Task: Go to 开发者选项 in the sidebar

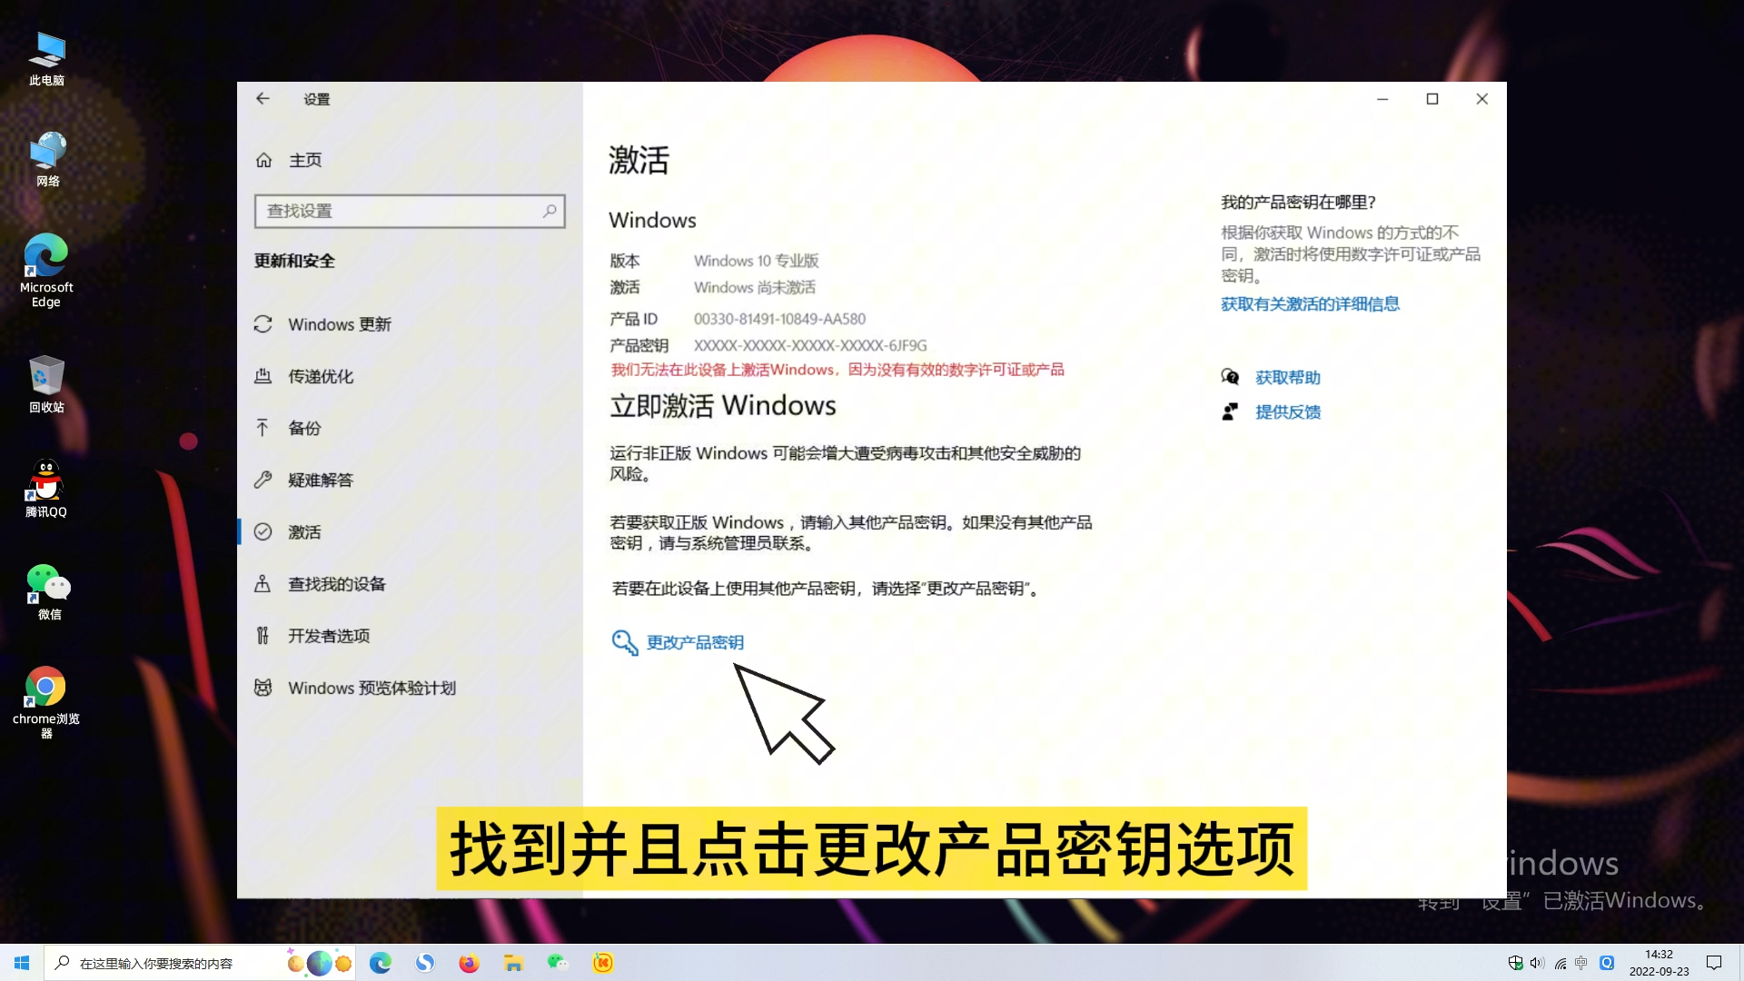Action: [327, 635]
